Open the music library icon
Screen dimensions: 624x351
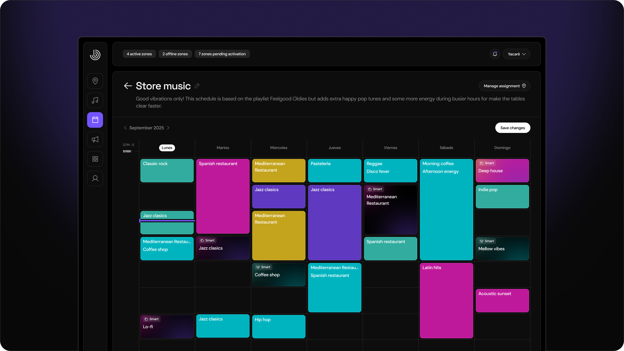pos(95,100)
